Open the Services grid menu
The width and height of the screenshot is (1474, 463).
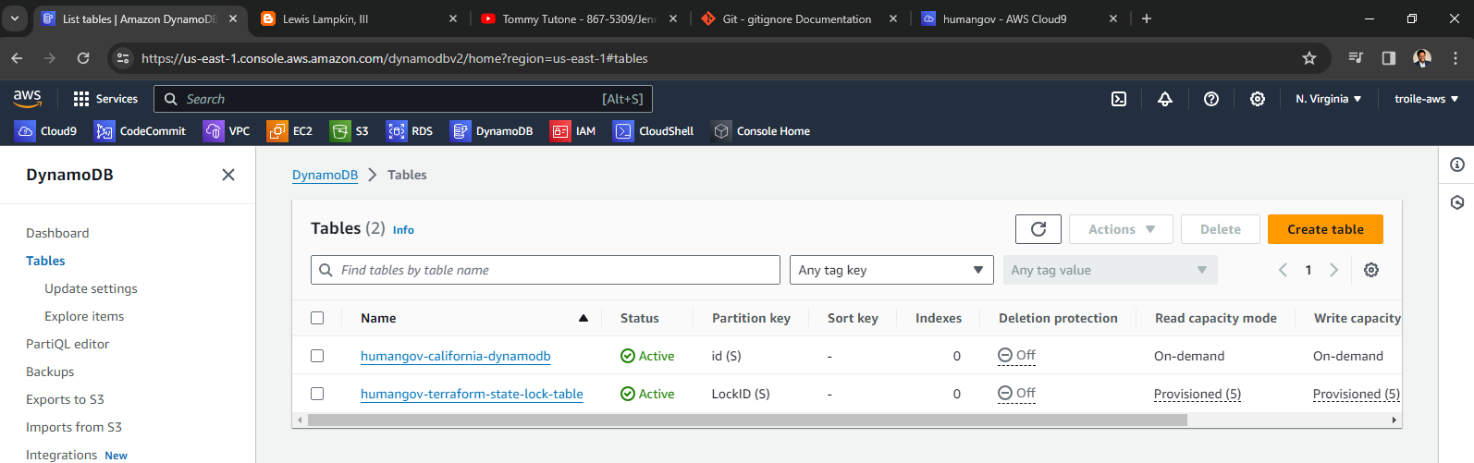pos(105,99)
